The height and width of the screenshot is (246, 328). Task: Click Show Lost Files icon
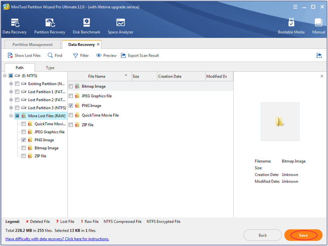point(10,55)
